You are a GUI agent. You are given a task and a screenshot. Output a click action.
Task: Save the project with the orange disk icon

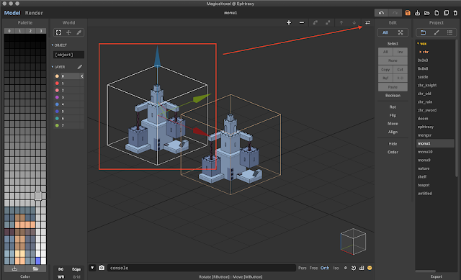408,13
